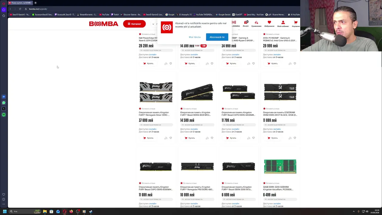Leave a review for GOODRAM IRDM DDR5

[271, 109]
